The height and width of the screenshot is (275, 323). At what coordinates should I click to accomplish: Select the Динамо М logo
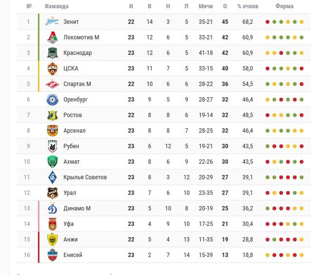53,208
